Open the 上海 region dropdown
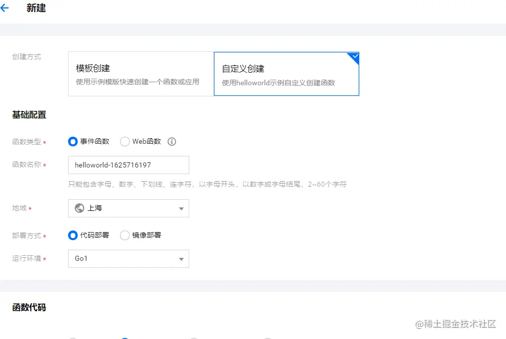This screenshot has width=506, height=339. tap(129, 208)
